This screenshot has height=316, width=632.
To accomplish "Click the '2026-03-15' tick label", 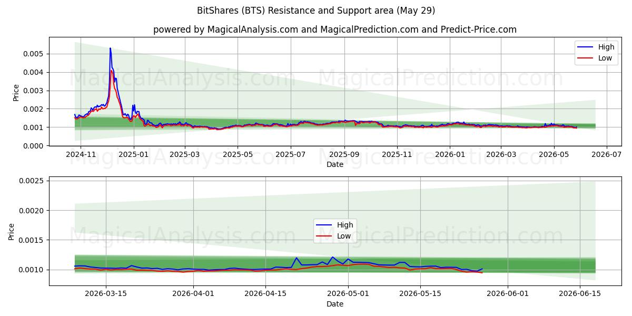I will coord(106,294).
